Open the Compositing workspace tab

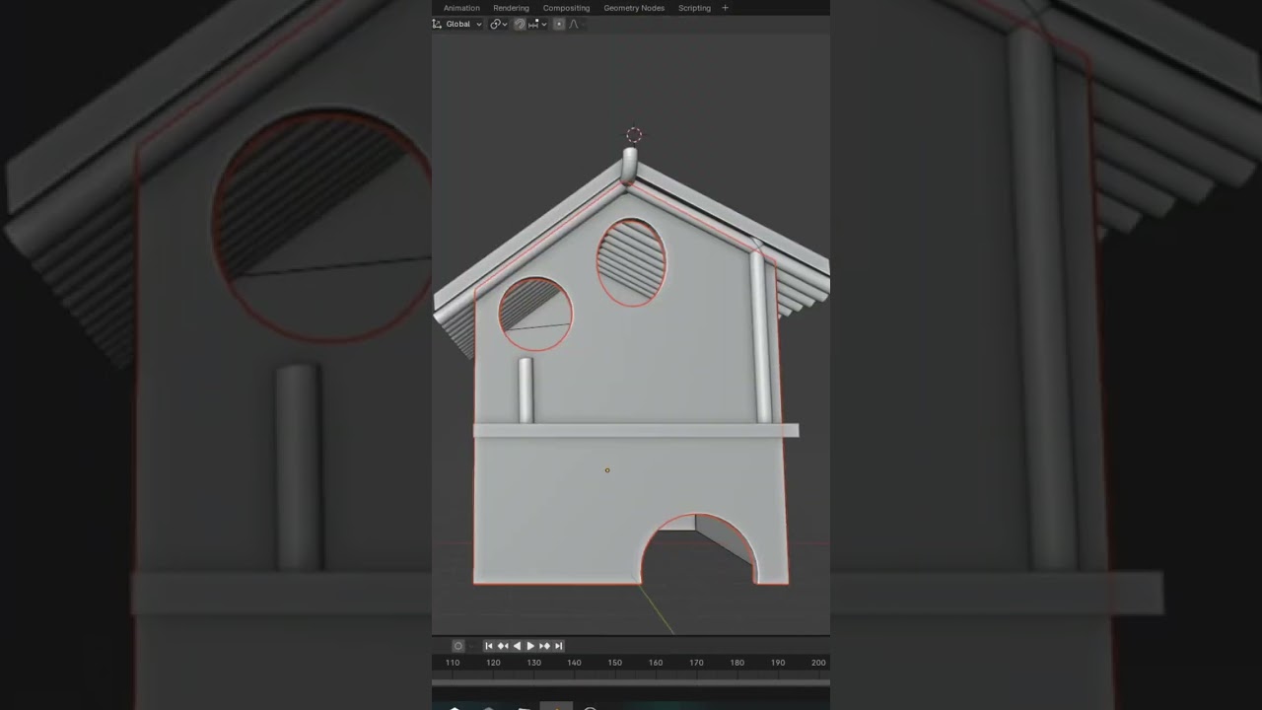pyautogui.click(x=566, y=8)
